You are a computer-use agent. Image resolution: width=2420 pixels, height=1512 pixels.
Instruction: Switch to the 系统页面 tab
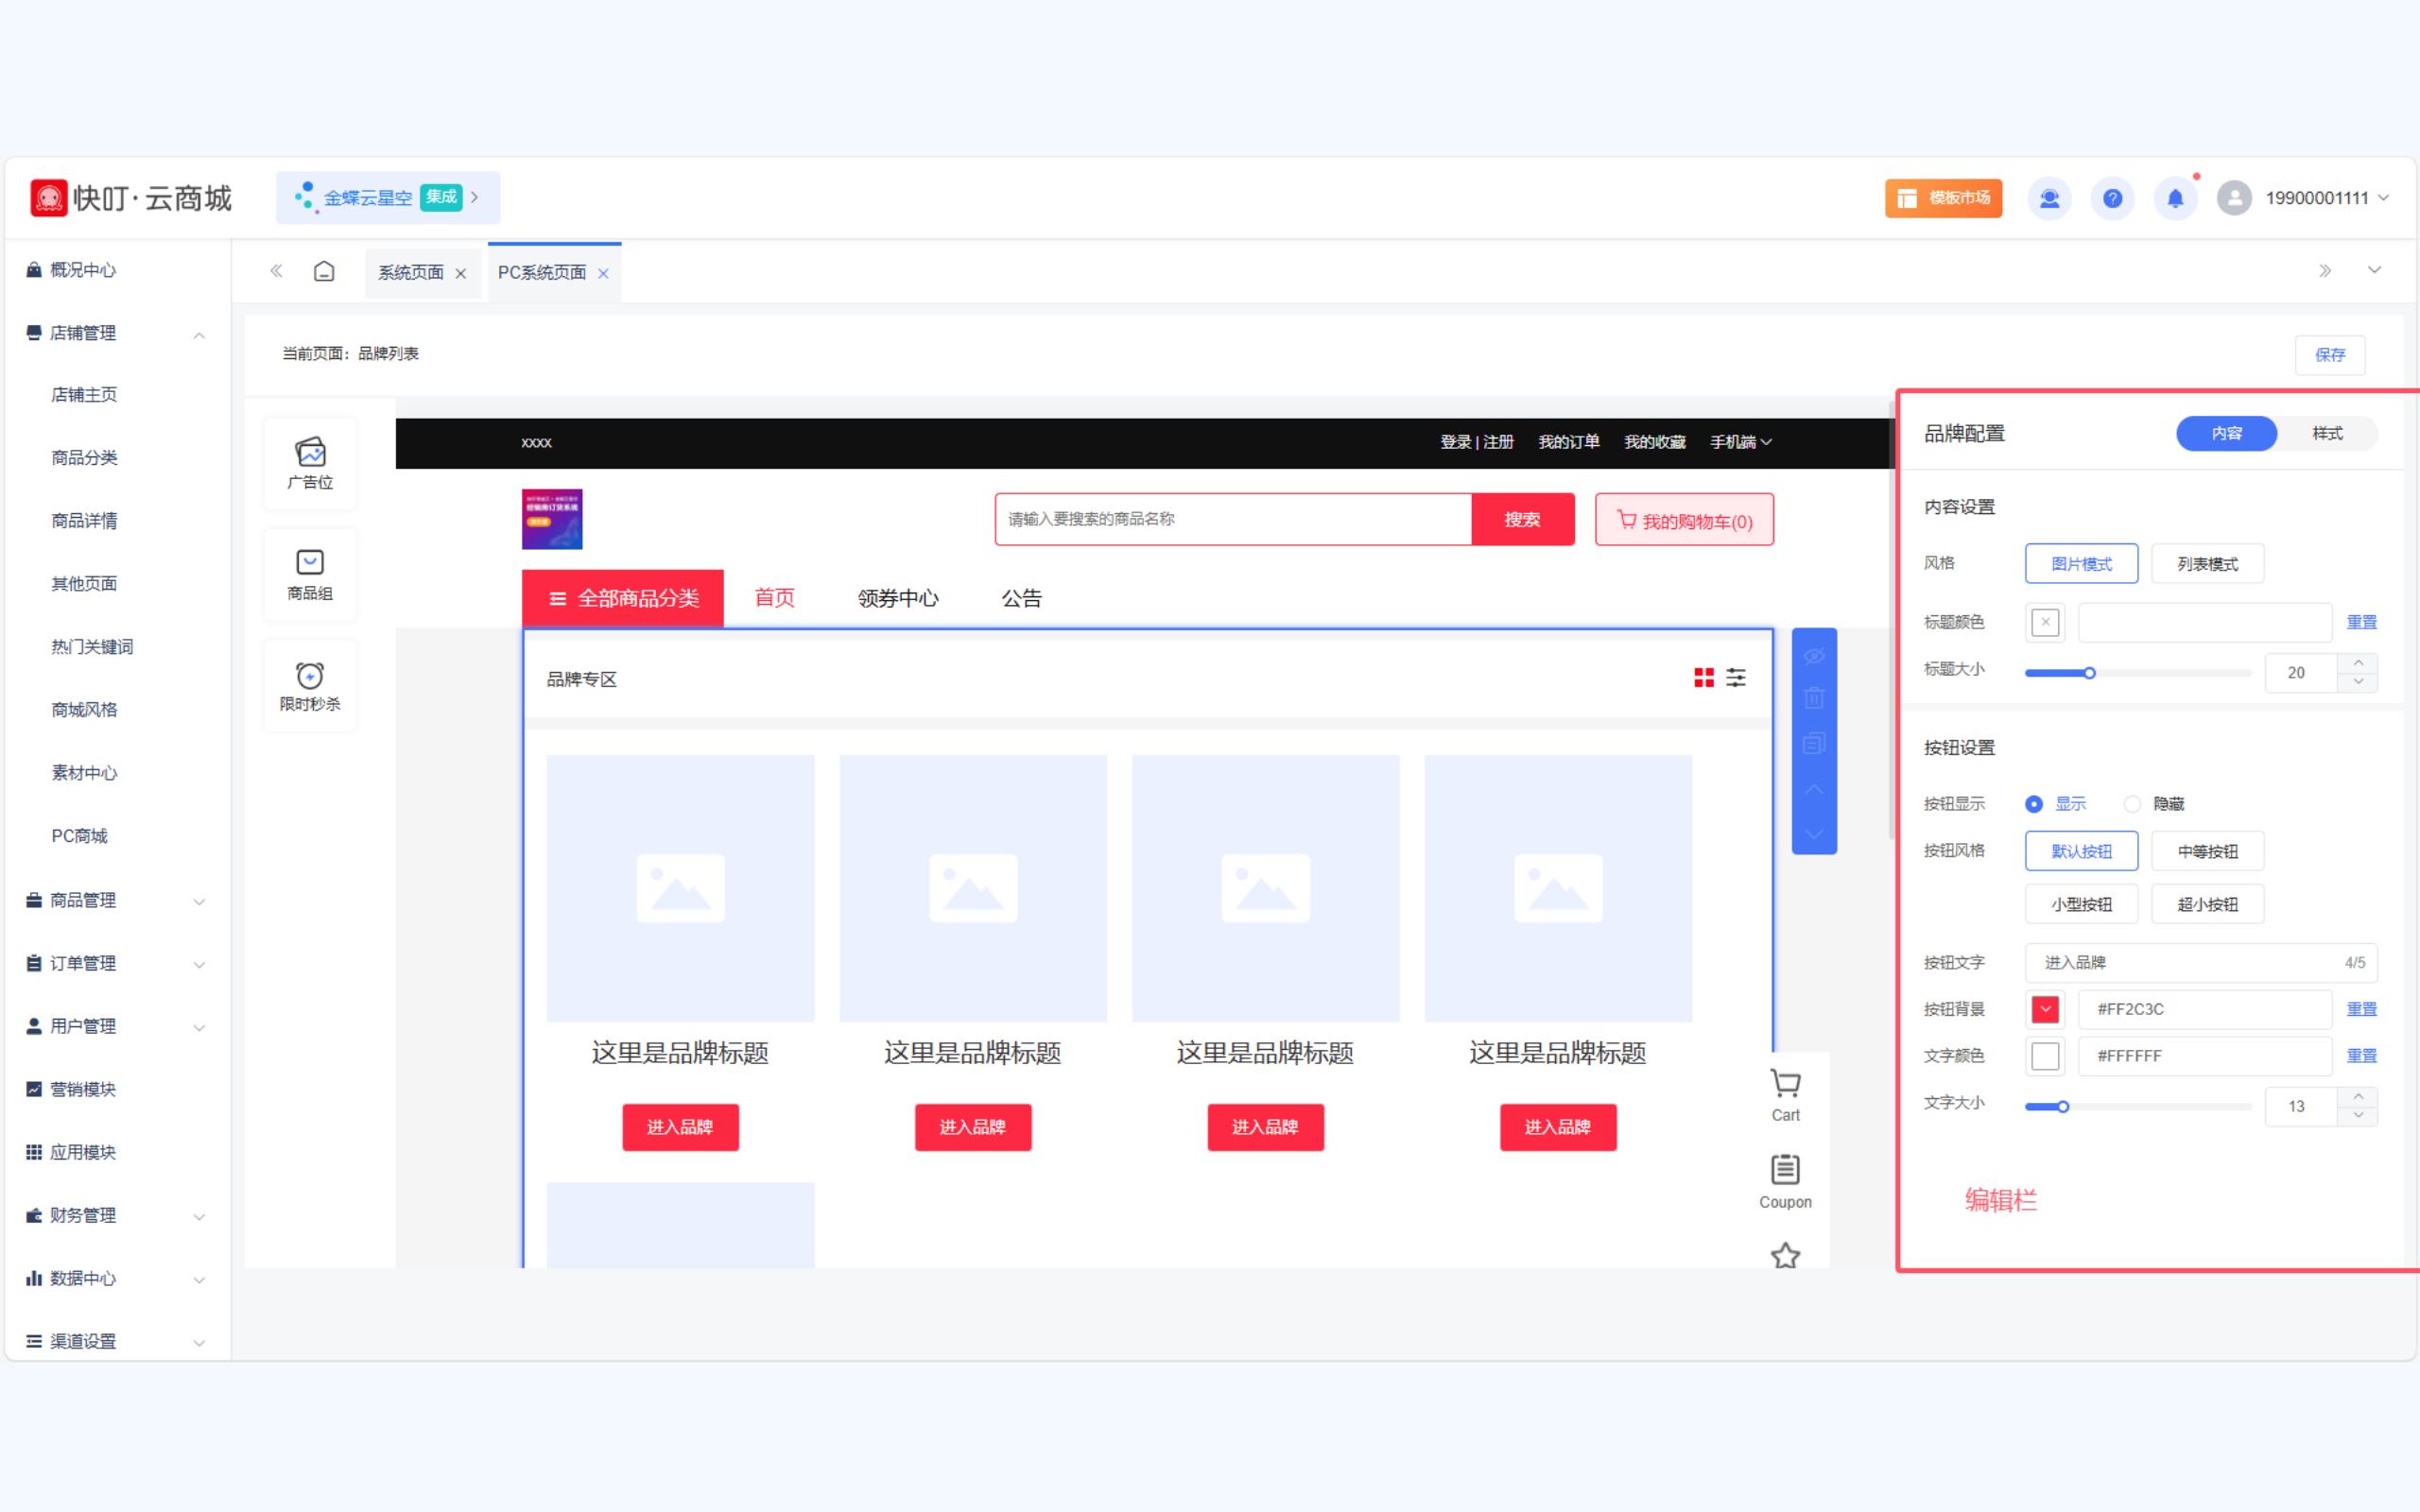[x=411, y=272]
